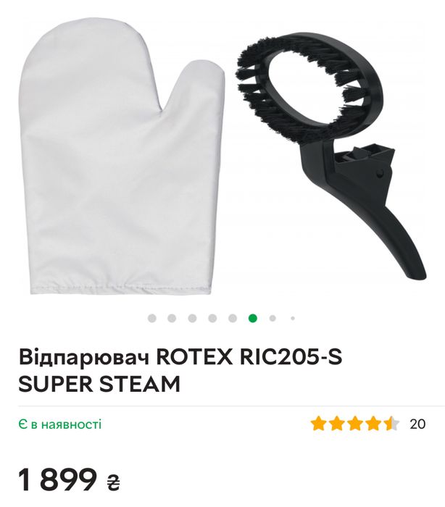Click the Є в наявності availability label
The height and width of the screenshot is (507, 445).
[60, 424]
